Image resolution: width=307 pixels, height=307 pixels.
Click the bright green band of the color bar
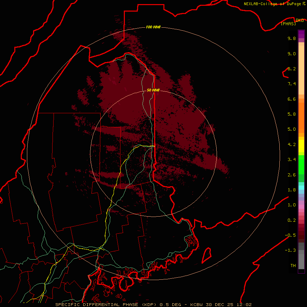click(x=301, y=164)
